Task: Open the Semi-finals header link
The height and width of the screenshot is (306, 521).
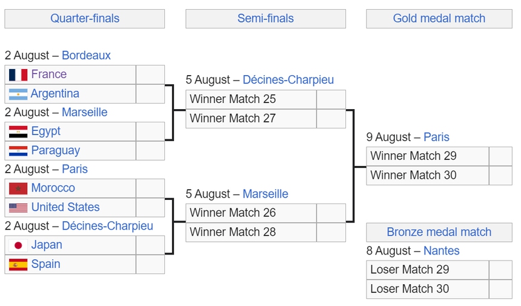Action: click(x=265, y=18)
